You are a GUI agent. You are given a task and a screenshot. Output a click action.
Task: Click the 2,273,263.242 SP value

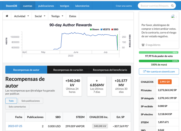tap(167, 90)
